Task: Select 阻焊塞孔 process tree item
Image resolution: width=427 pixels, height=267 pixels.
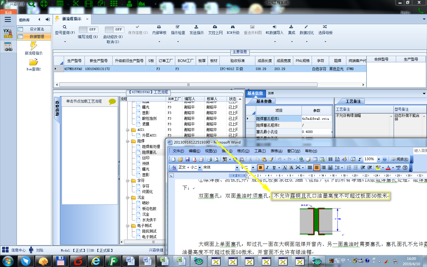Action: point(149,152)
